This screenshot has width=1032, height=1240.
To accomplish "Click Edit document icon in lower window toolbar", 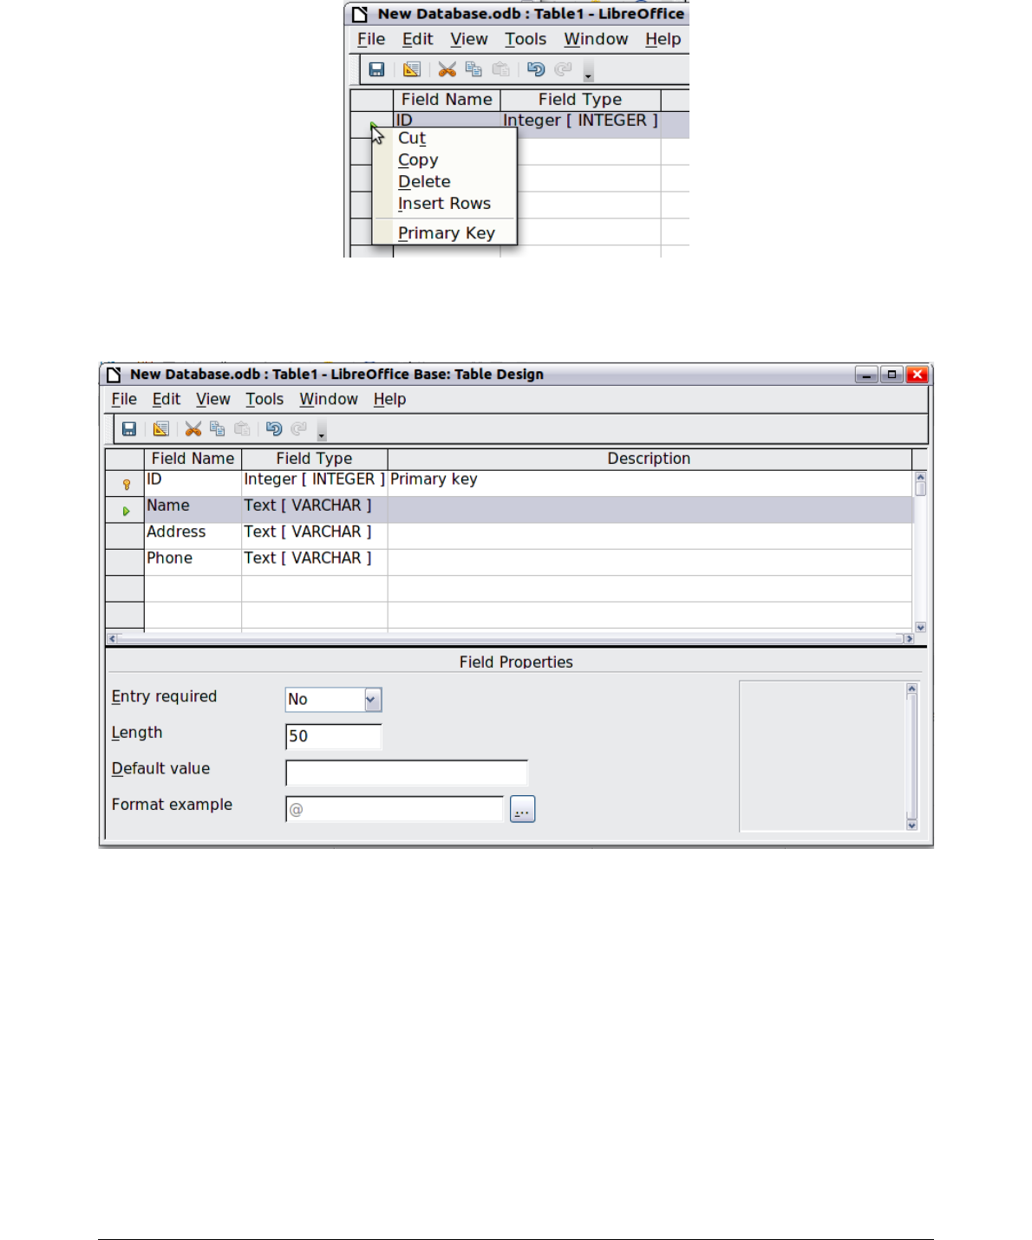I will click(161, 429).
